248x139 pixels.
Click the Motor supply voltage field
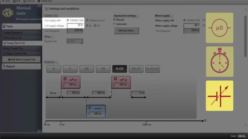191,25
